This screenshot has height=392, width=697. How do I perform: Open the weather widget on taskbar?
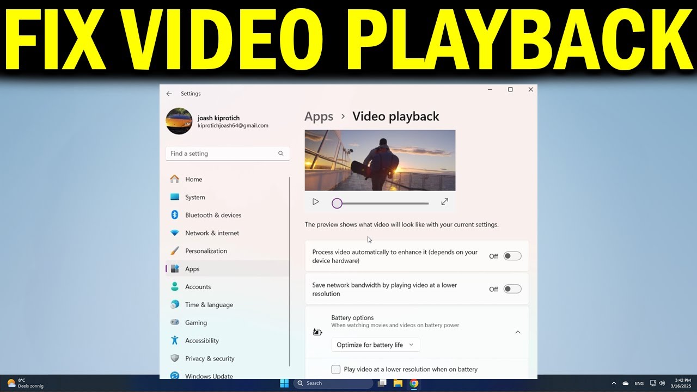[x=25, y=383]
